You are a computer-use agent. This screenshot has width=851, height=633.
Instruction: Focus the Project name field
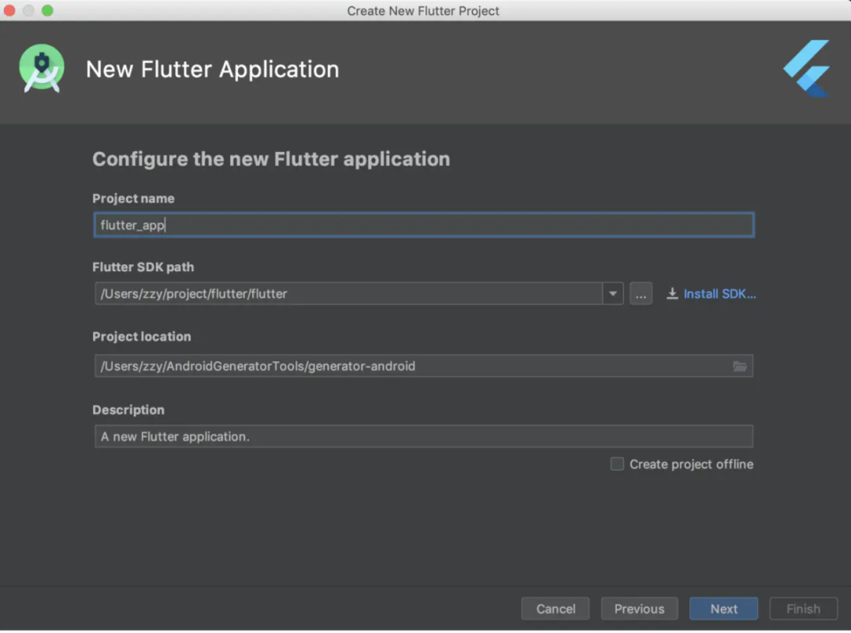pyautogui.click(x=423, y=225)
